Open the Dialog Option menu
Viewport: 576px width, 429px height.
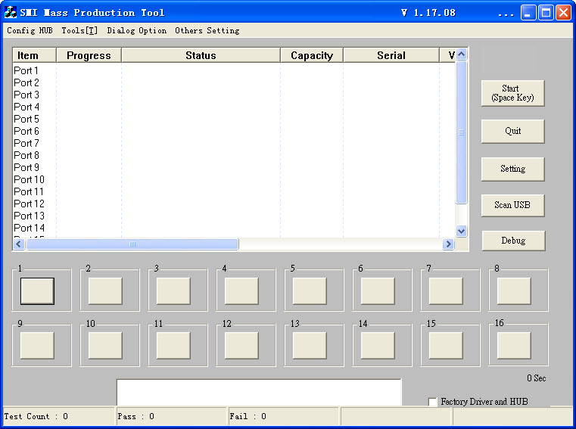(x=136, y=31)
